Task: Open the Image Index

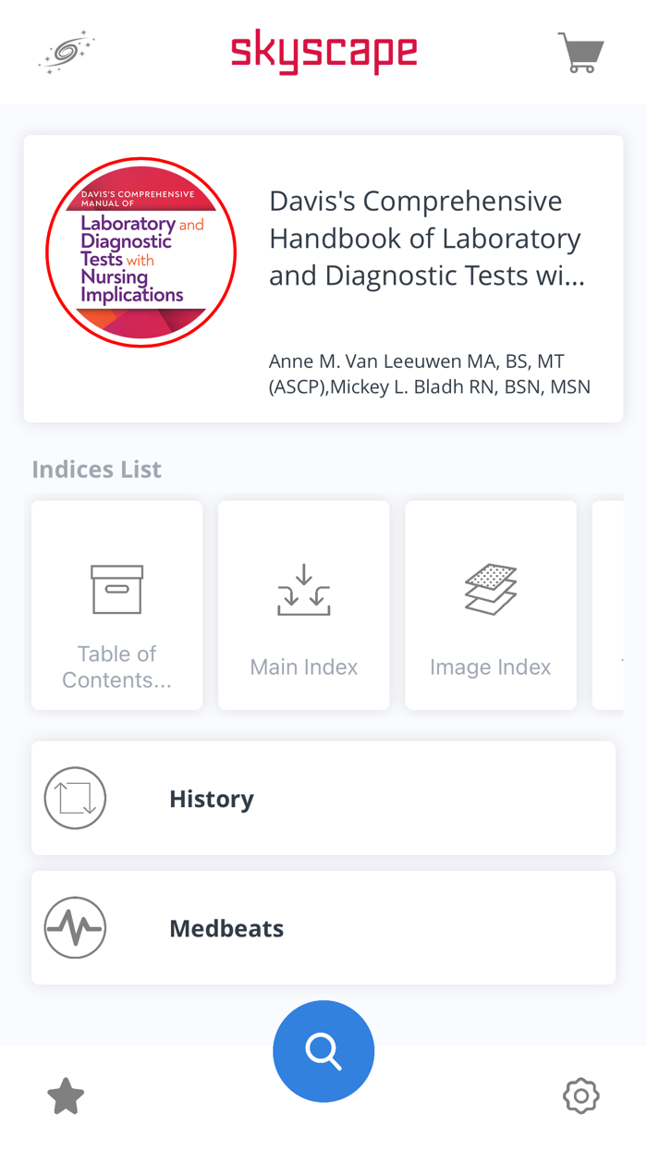Action: 490,606
